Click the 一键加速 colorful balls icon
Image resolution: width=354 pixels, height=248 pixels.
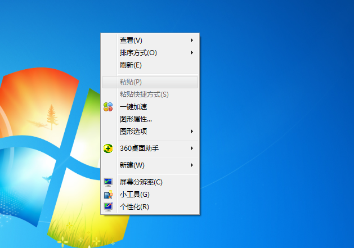click(108, 107)
